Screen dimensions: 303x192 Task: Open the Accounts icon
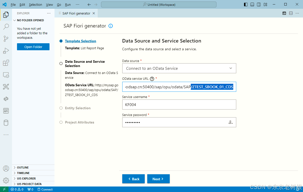point(6,168)
